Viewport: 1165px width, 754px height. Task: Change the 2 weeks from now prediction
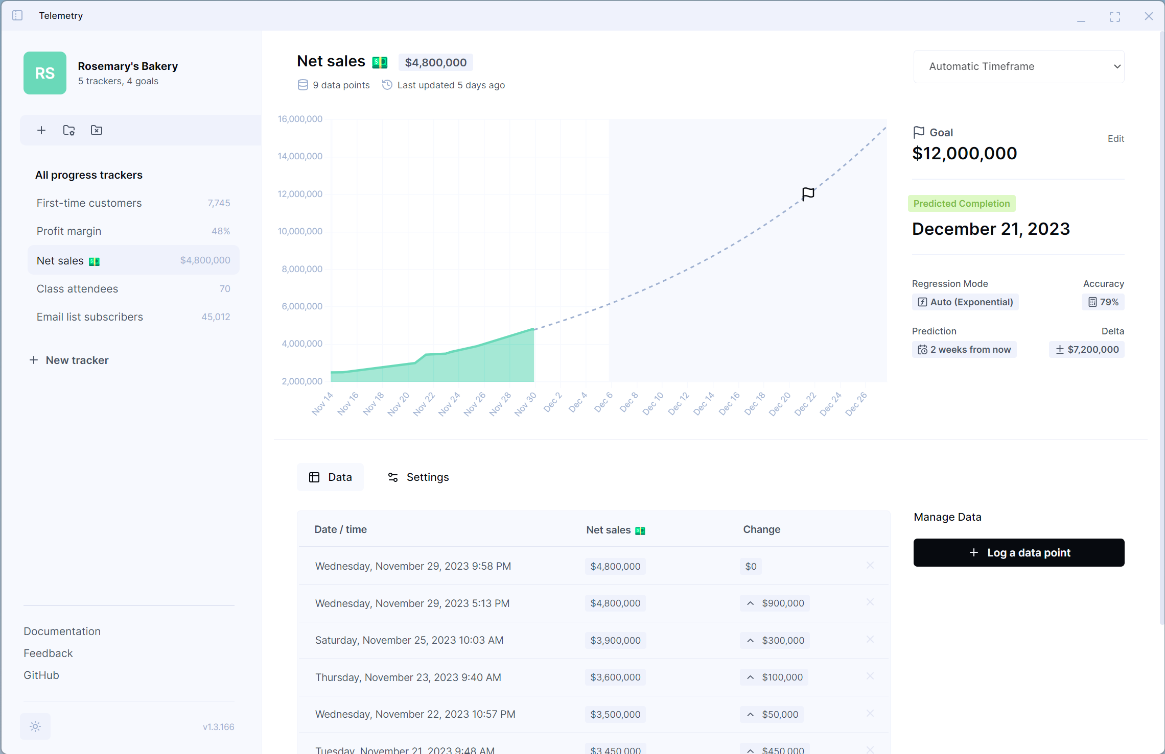(964, 350)
